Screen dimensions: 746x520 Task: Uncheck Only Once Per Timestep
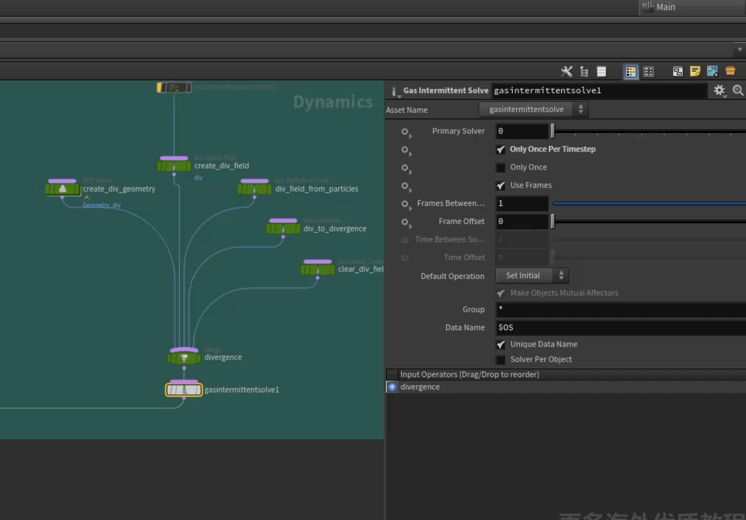point(500,149)
